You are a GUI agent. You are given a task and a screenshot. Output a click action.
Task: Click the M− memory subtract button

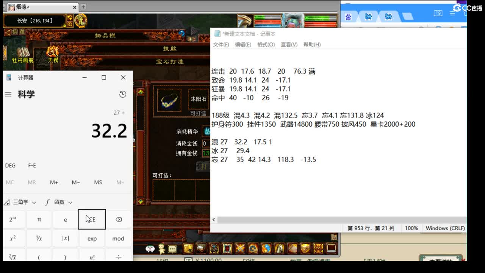point(76,182)
